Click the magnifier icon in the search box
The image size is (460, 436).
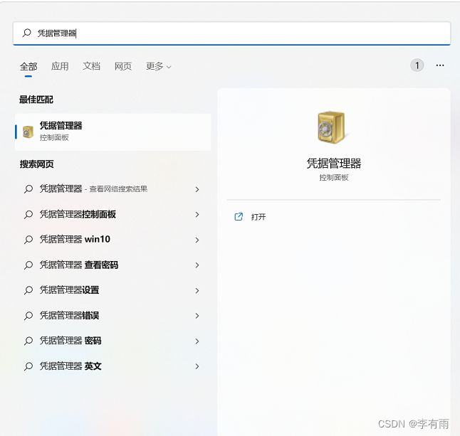[26, 33]
